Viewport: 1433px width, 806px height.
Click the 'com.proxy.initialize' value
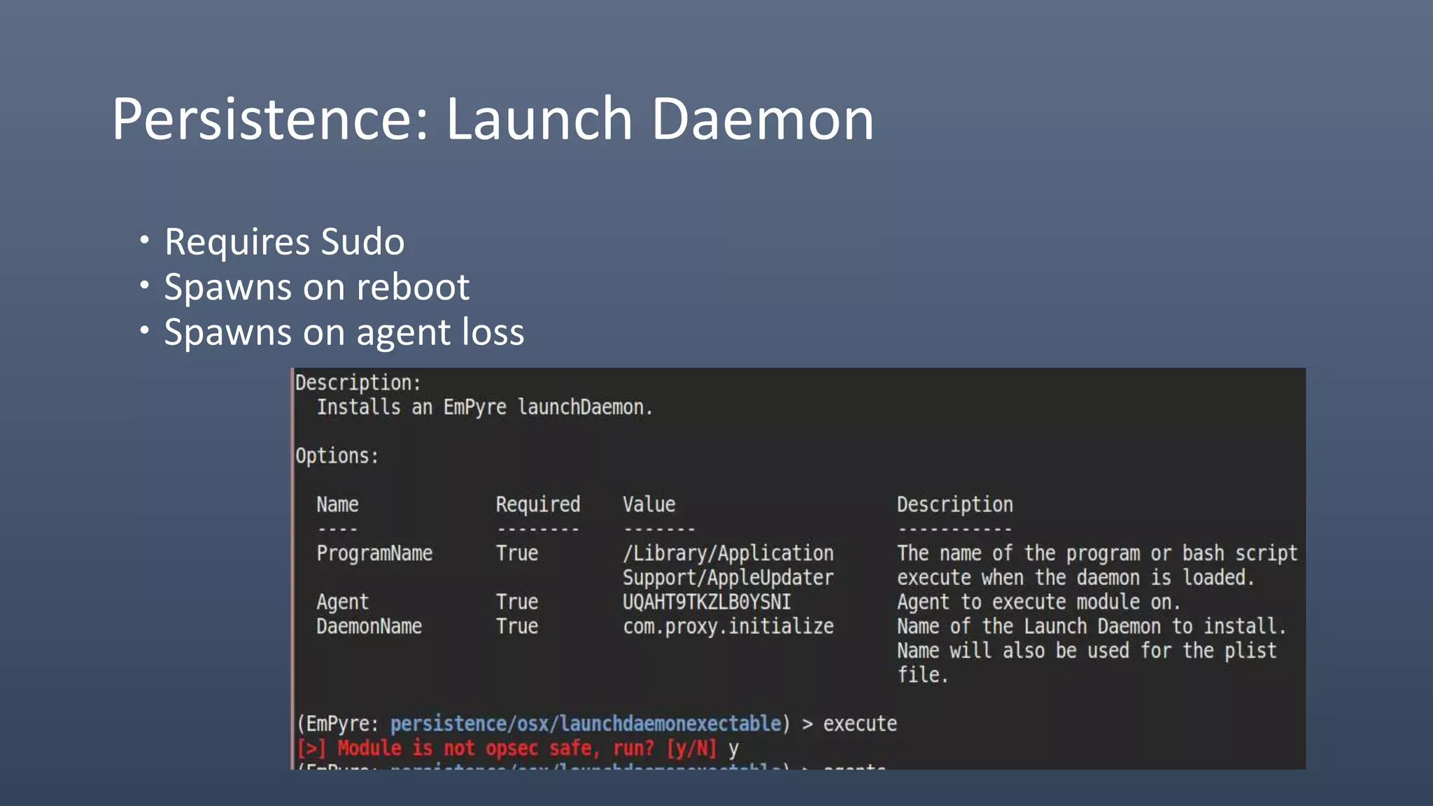click(728, 626)
